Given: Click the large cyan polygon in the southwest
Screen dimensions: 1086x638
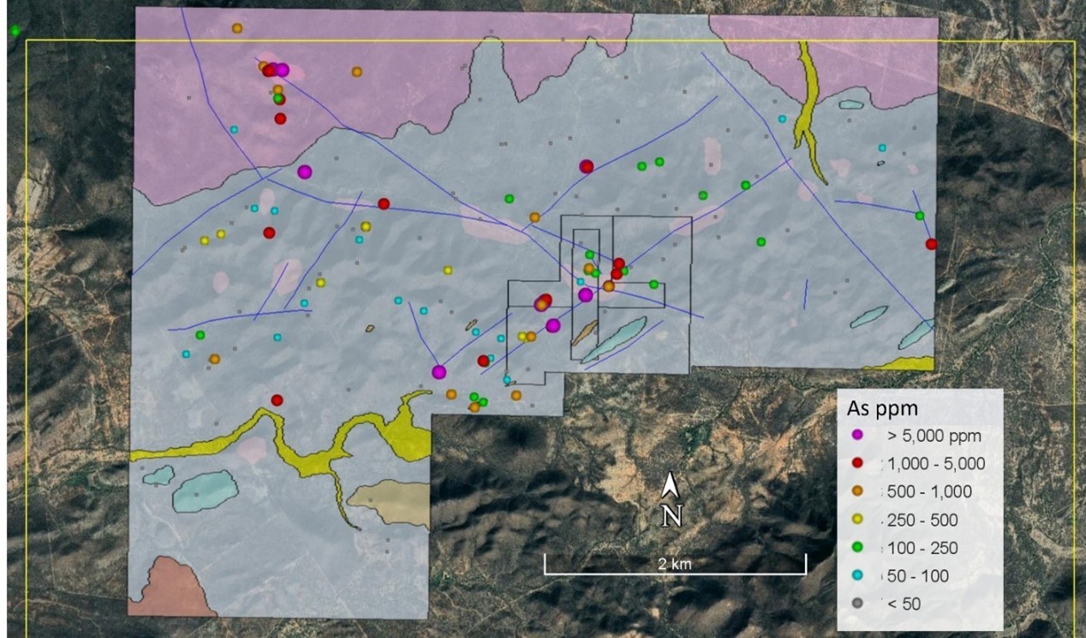Looking at the screenshot, I should pyautogui.click(x=206, y=491).
